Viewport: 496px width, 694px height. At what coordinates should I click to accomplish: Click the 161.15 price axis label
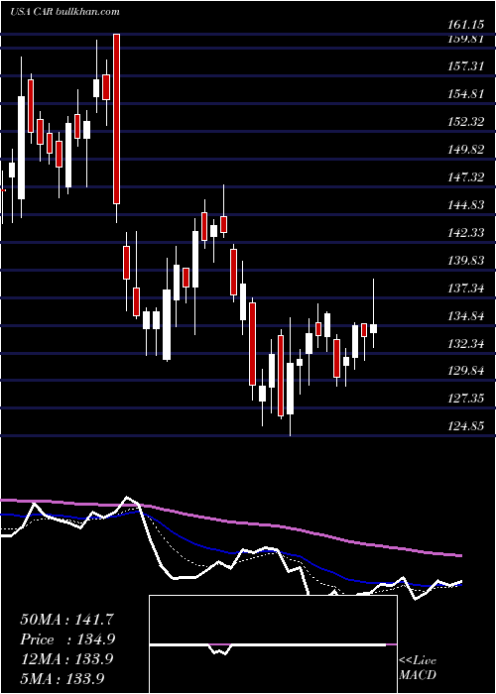point(465,25)
